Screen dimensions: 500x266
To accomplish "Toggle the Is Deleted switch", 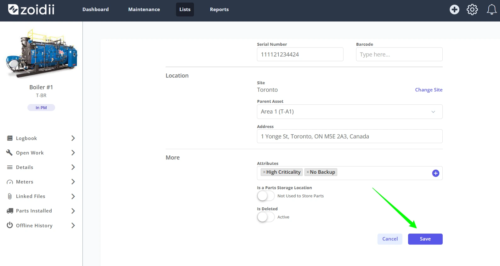I will point(266,217).
